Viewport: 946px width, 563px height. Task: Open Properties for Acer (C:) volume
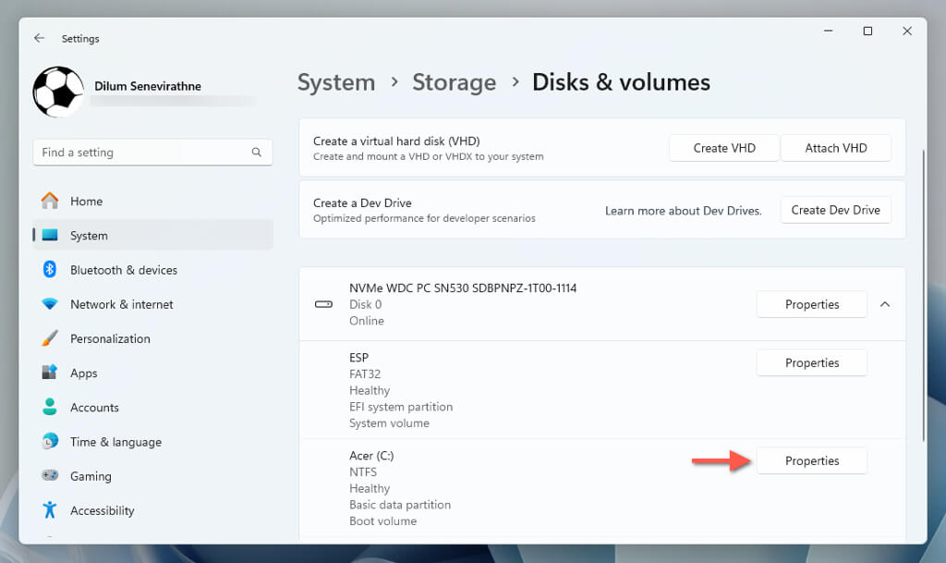click(x=811, y=460)
